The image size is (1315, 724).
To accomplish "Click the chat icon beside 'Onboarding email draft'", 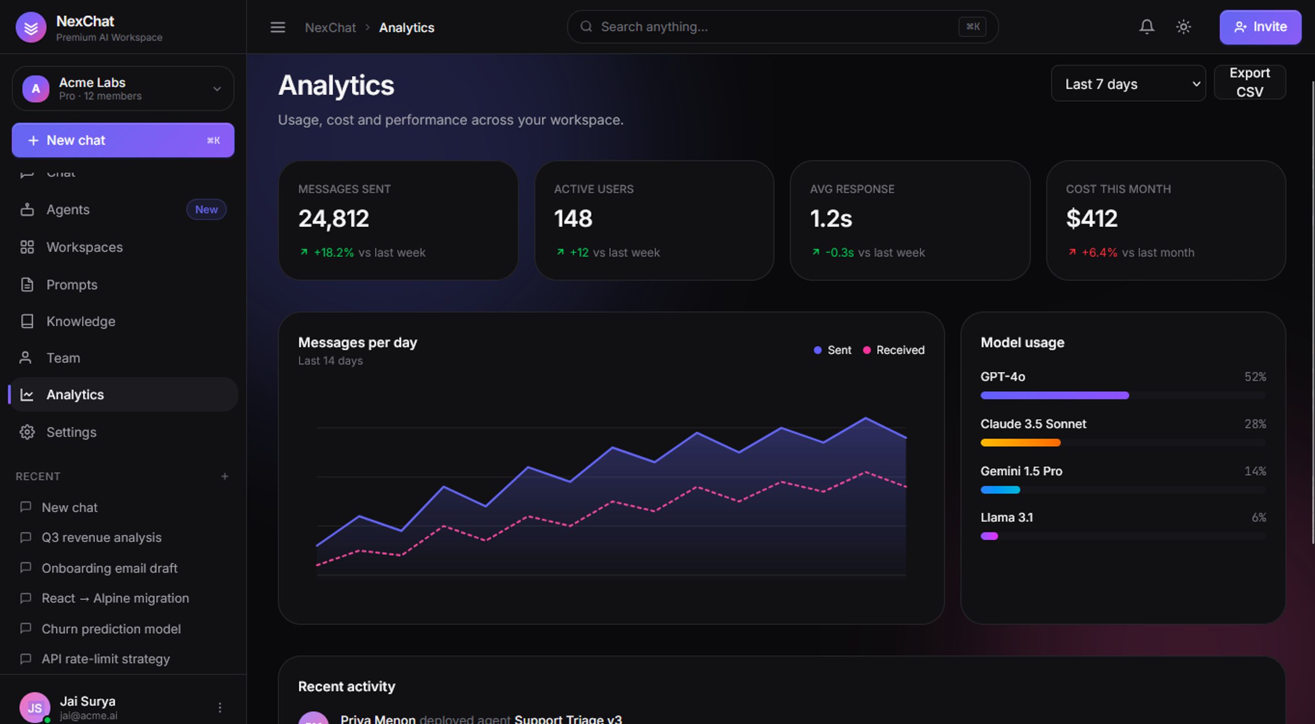I will [x=26, y=567].
